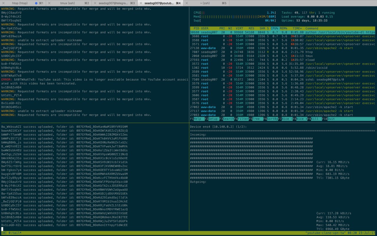Select the nload process row
The width and height of the screenshot is (377, 236).
coord(283,60)
